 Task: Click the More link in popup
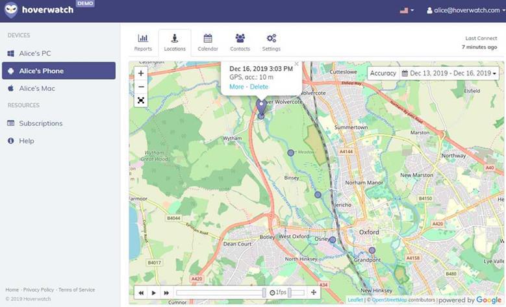(236, 87)
